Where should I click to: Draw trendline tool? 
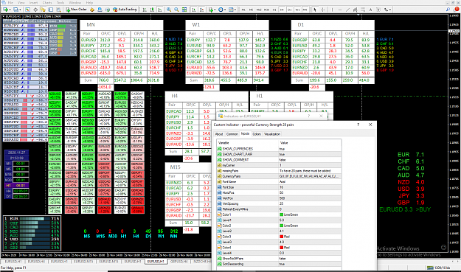347,10
